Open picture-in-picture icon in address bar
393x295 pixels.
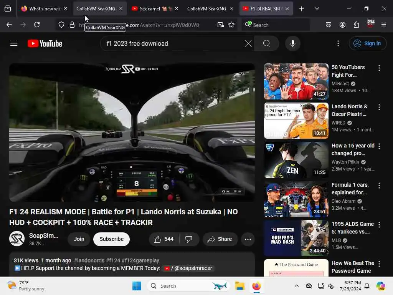click(221, 25)
